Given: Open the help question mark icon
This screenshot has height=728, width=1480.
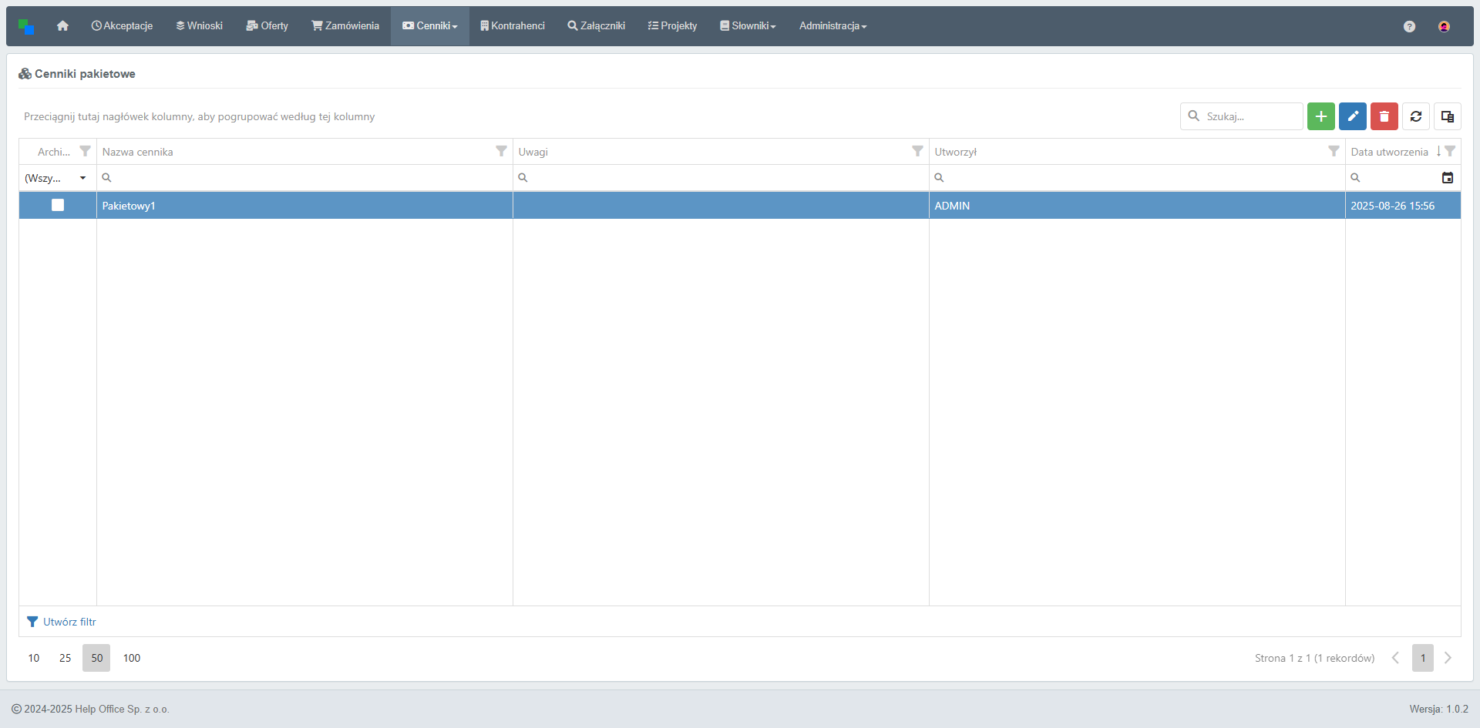Looking at the screenshot, I should click(x=1409, y=26).
